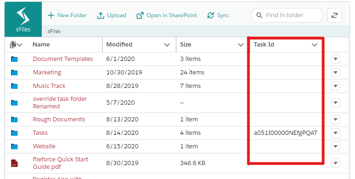
Task: Open in SharePoint link button
Action: coord(167,15)
